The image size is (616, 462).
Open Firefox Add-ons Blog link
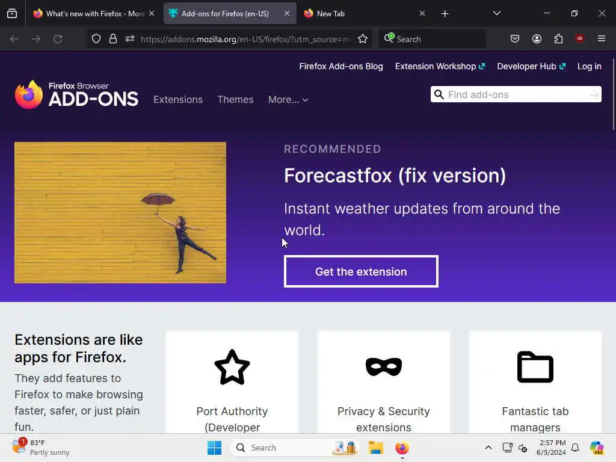pyautogui.click(x=341, y=66)
